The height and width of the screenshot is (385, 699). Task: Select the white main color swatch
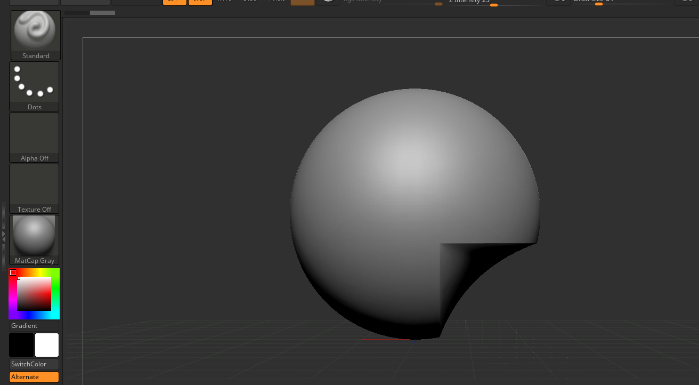click(47, 345)
